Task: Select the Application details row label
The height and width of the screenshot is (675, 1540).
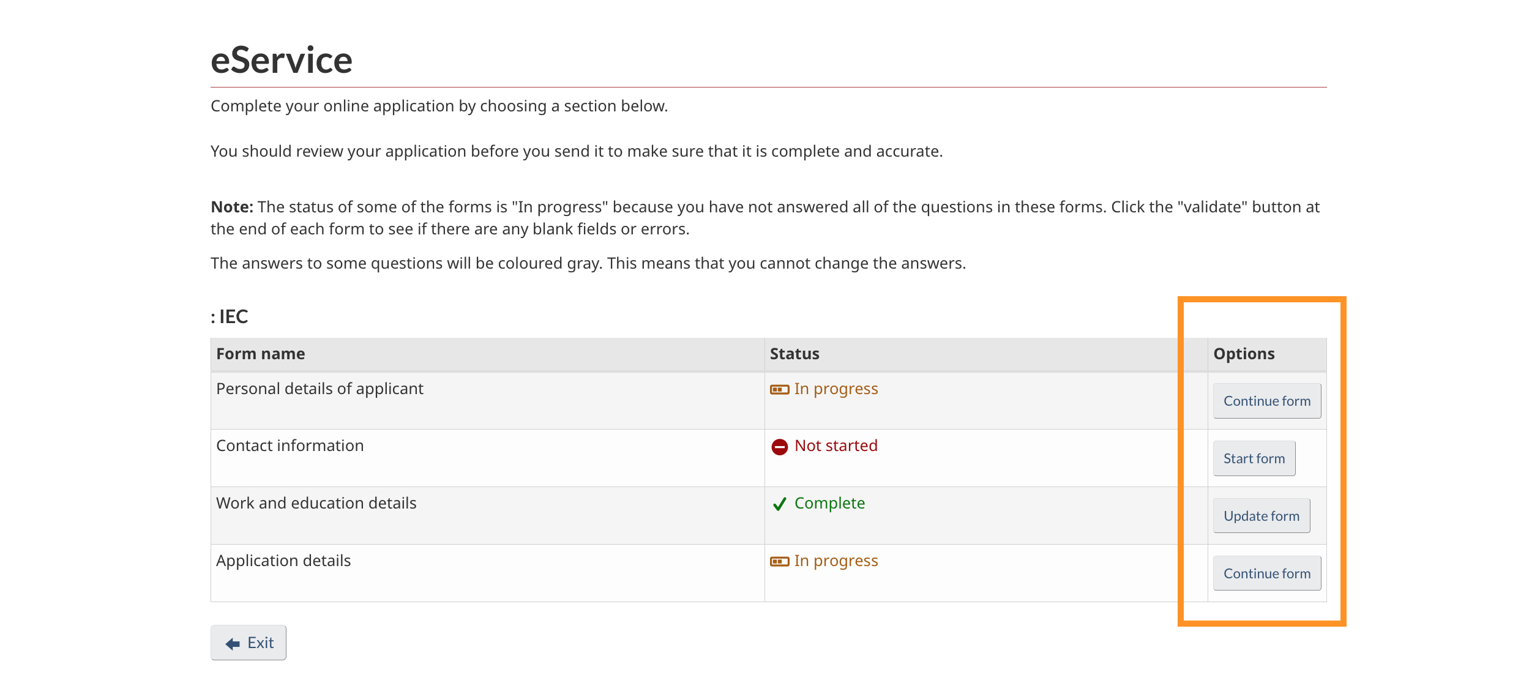Action: [283, 561]
